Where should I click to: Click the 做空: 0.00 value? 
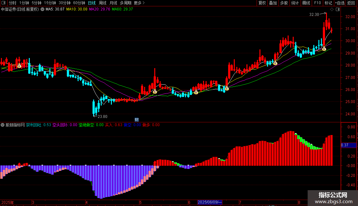132,125
